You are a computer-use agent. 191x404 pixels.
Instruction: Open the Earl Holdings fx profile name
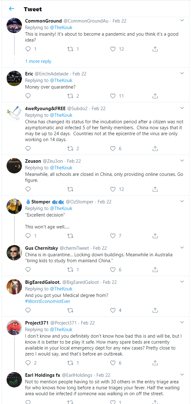click(43, 375)
